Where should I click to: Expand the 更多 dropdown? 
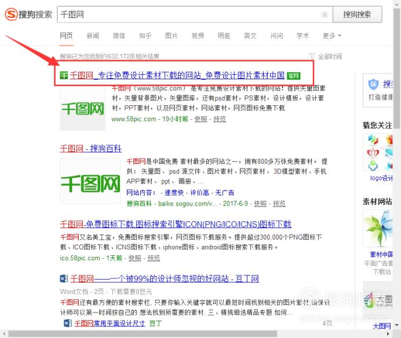click(x=331, y=36)
